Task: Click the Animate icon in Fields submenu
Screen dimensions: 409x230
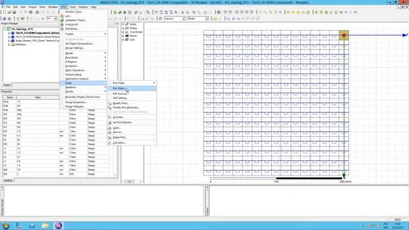Action: [x=109, y=117]
